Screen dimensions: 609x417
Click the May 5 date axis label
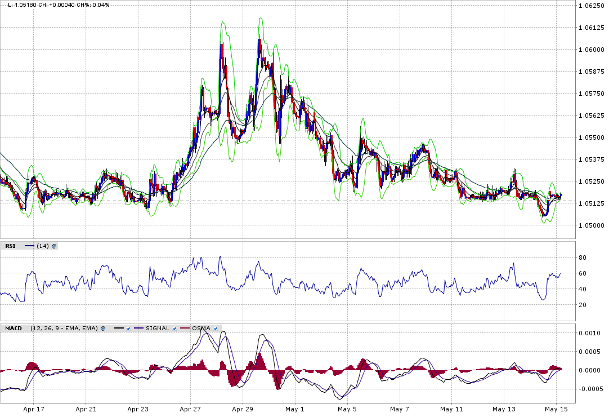tap(347, 409)
